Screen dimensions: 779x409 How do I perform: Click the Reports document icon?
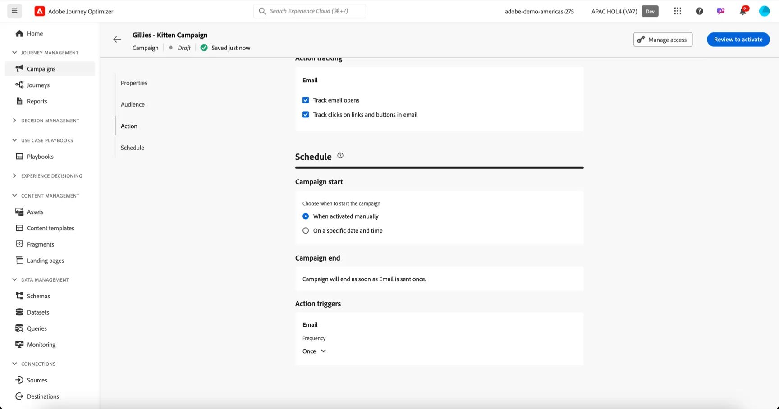point(19,101)
